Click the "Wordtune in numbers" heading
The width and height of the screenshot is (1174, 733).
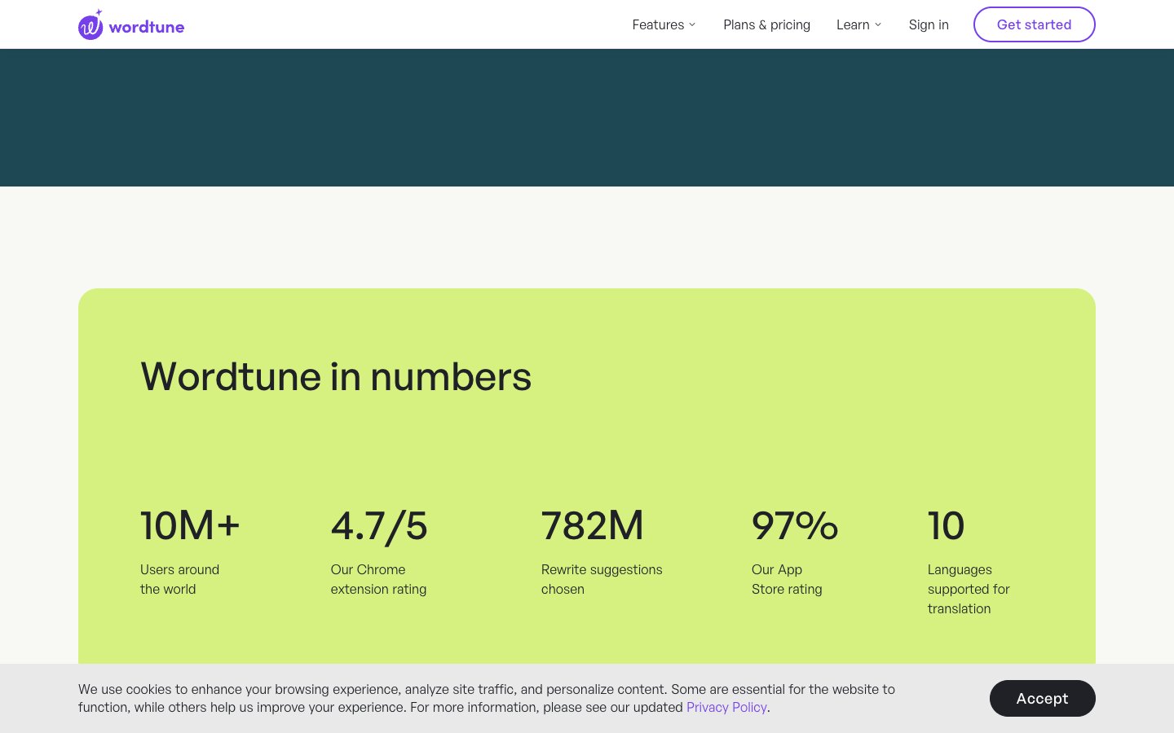(x=336, y=376)
